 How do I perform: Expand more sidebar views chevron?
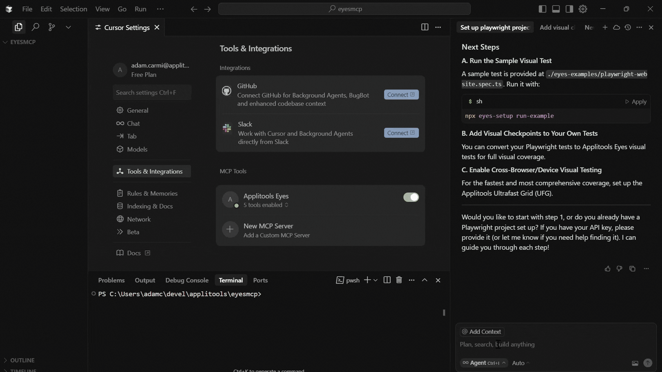[x=68, y=27]
